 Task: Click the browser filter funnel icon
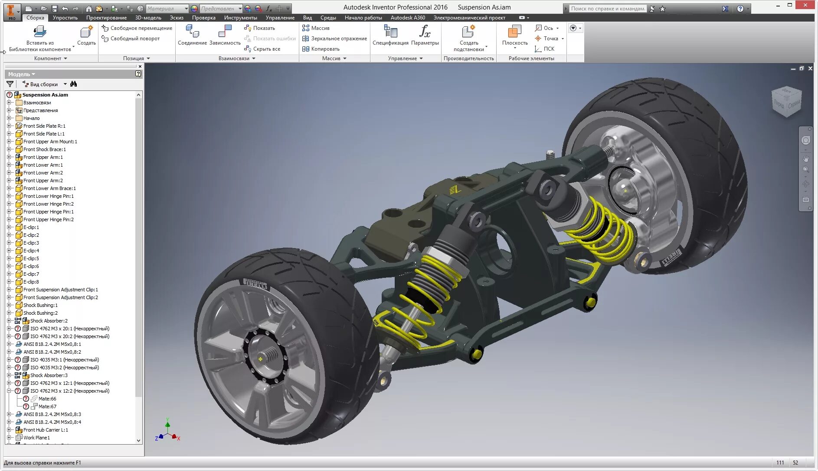[10, 84]
